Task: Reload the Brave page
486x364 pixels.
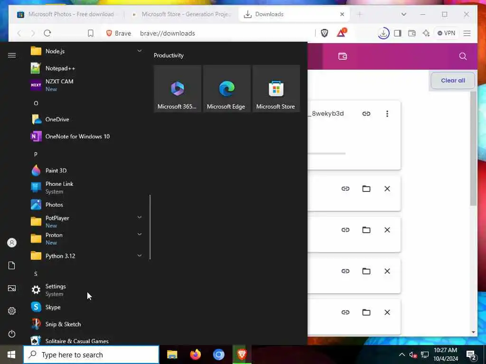Action: pyautogui.click(x=47, y=33)
